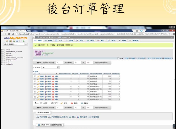Click the red delete icon for selected rows
The image size is (176, 129).
coord(72,103)
